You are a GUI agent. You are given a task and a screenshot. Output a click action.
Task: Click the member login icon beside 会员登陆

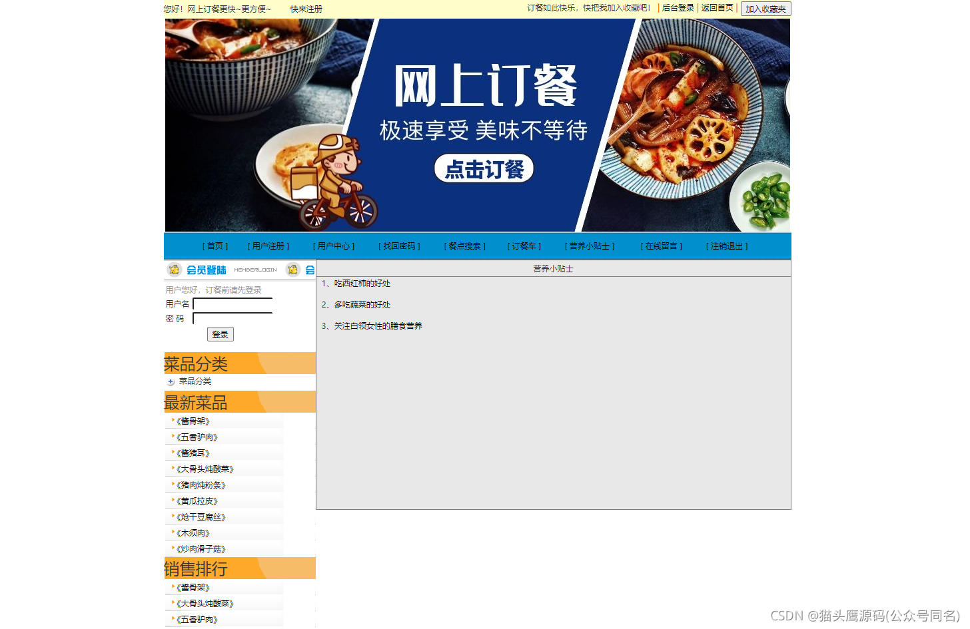(x=175, y=270)
